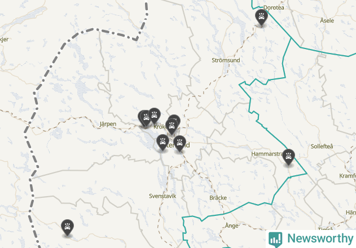Select the car marker hiding Östersund's first letters
The width and height of the screenshot is (356, 248).
(x=163, y=142)
